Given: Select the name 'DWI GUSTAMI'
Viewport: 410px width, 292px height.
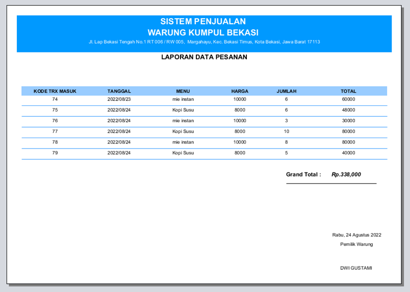Looking at the screenshot, I should click(x=356, y=268).
